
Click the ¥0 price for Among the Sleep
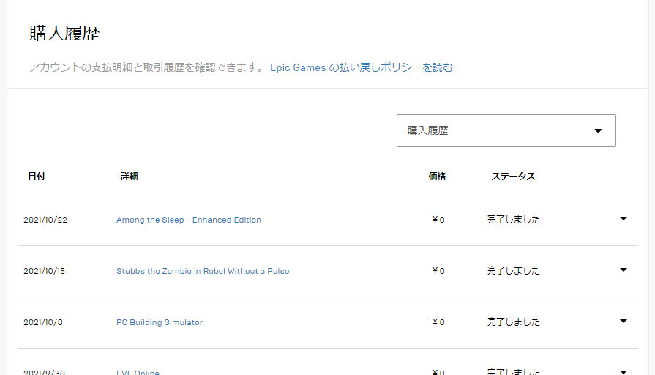pos(438,220)
